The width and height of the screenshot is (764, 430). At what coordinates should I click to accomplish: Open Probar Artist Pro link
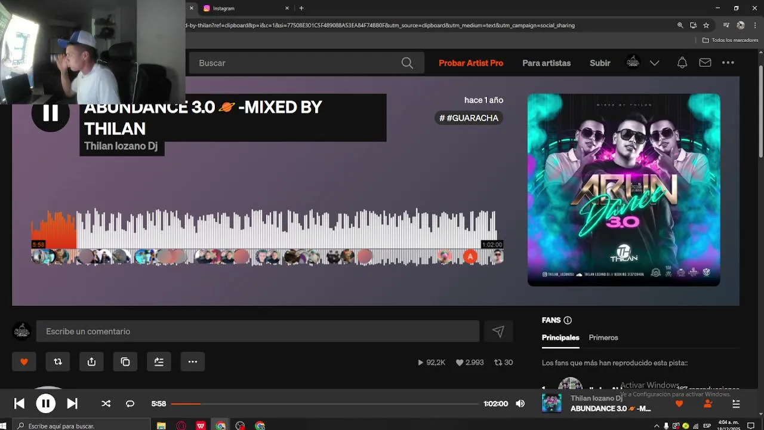(x=471, y=63)
